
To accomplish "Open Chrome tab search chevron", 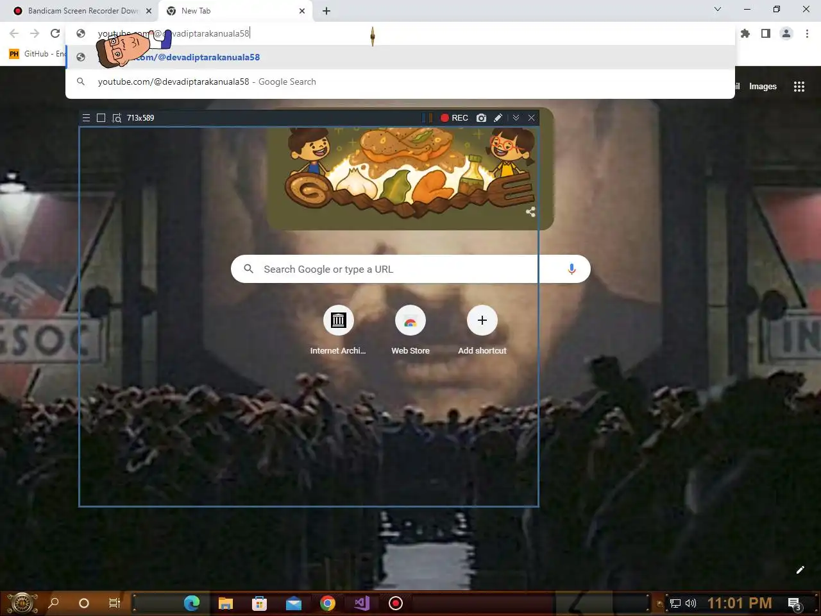I will (x=718, y=9).
